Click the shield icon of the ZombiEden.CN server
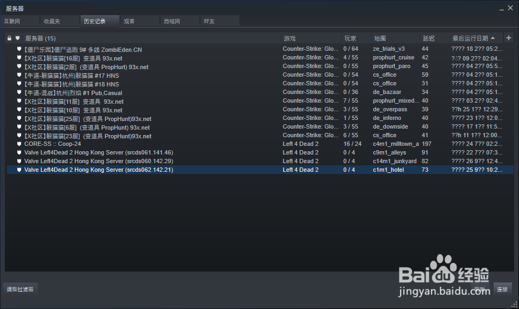The height and width of the screenshot is (309, 519). pyautogui.click(x=19, y=49)
